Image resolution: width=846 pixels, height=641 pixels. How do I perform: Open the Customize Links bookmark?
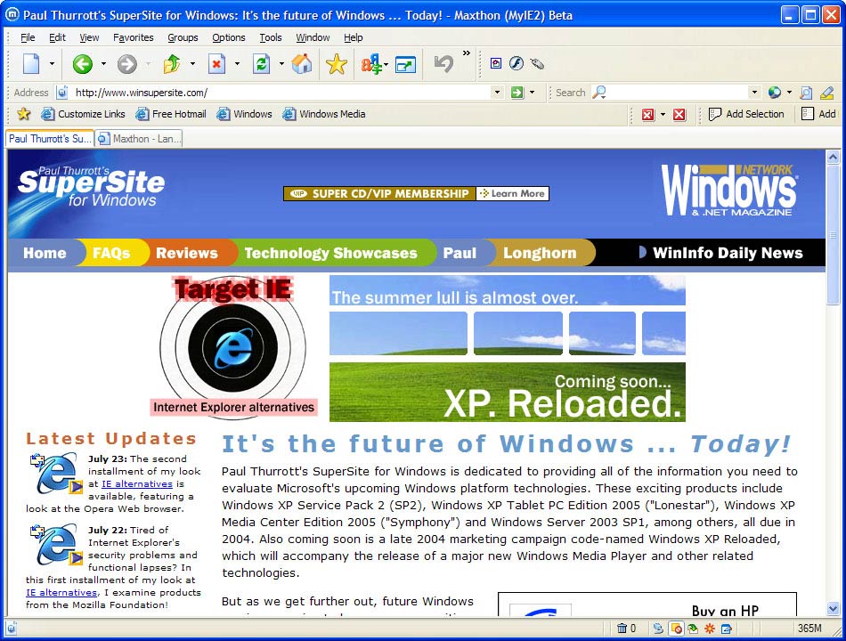pyautogui.click(x=83, y=114)
